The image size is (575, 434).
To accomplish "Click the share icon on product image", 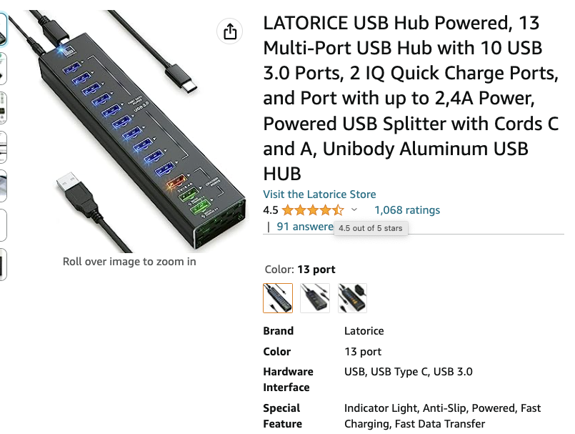I will point(229,31).
